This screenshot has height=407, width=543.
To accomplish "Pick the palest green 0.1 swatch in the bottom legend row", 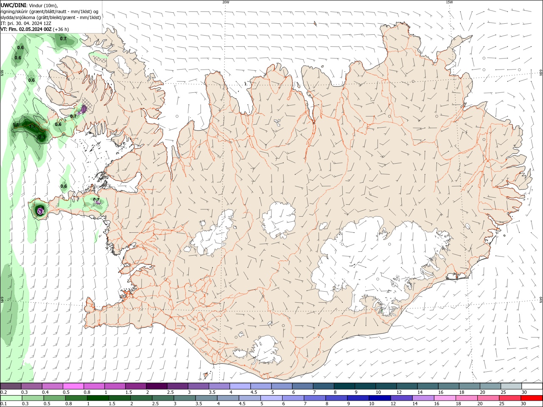I will [x=11, y=398].
